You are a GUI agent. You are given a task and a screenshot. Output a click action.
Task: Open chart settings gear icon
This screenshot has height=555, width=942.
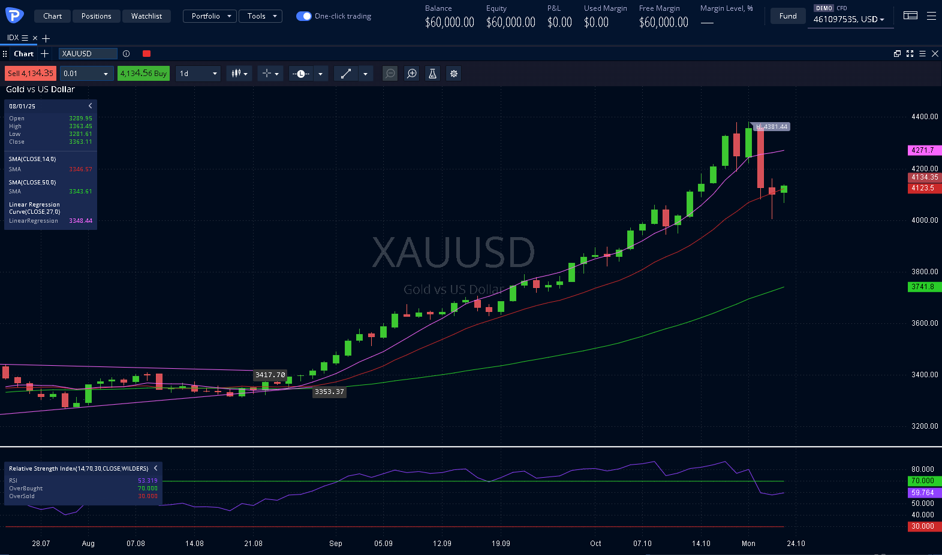(x=454, y=74)
